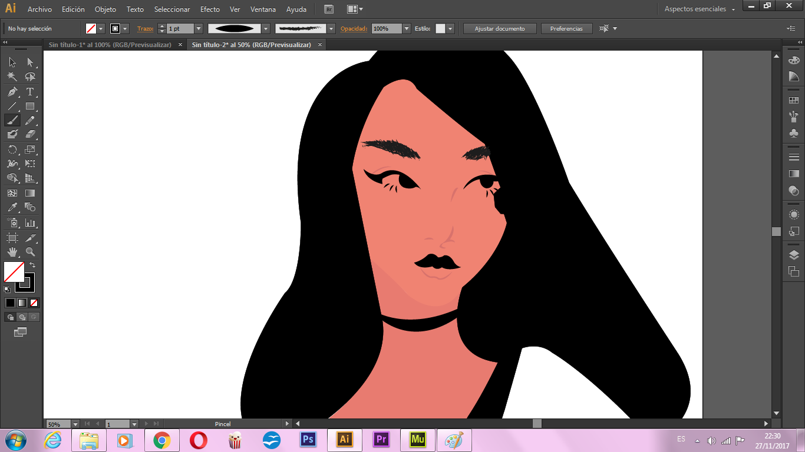Viewport: 805px width, 452px height.
Task: Open the Brushes panel icon
Action: [794, 116]
